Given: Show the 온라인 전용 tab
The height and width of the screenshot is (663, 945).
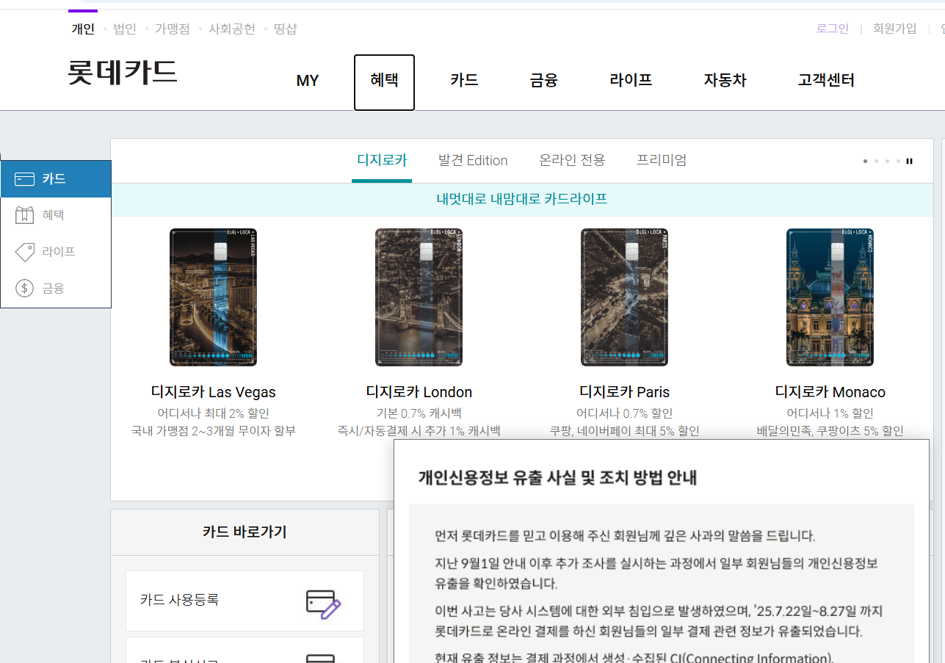Looking at the screenshot, I should pyautogui.click(x=572, y=160).
